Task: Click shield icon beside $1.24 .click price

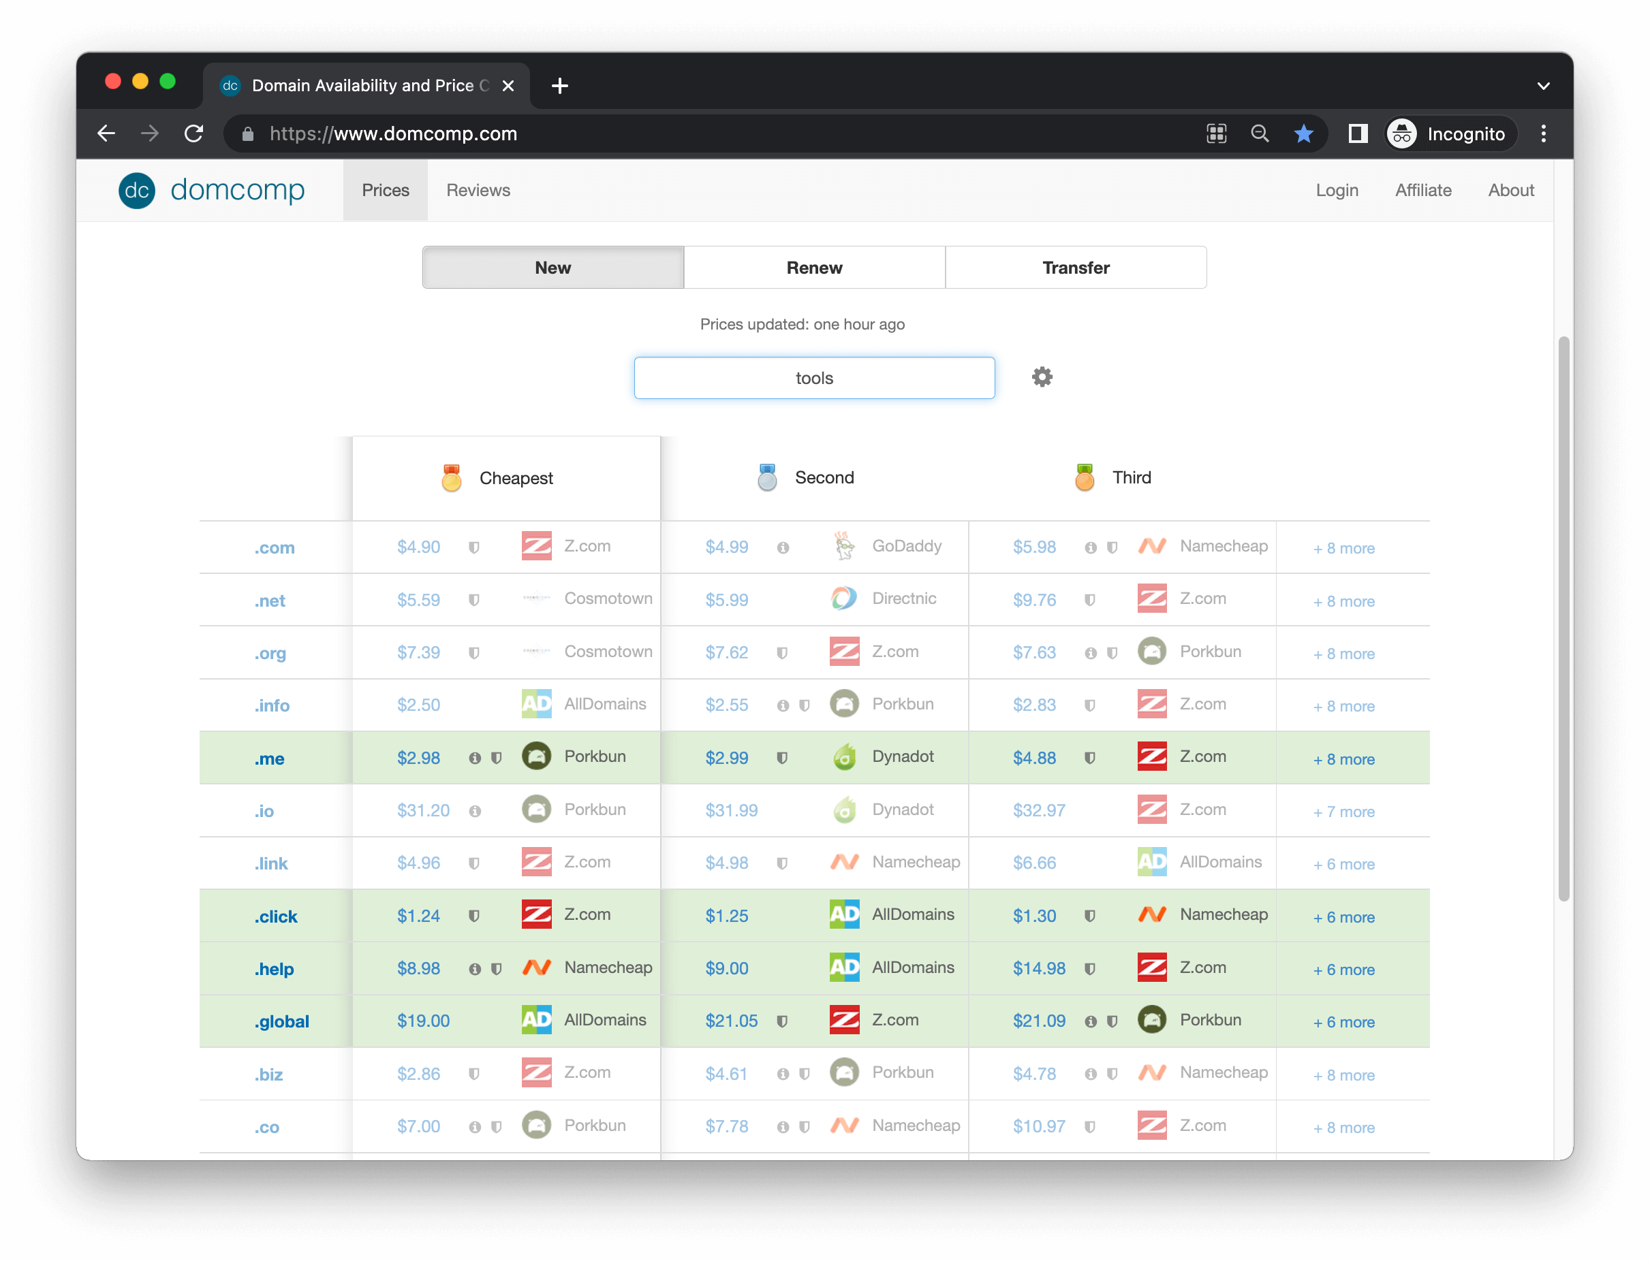Action: coord(474,916)
